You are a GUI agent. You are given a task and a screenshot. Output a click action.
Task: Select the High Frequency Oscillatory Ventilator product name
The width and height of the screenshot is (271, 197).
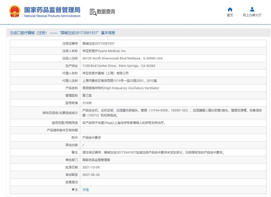coord(121,88)
